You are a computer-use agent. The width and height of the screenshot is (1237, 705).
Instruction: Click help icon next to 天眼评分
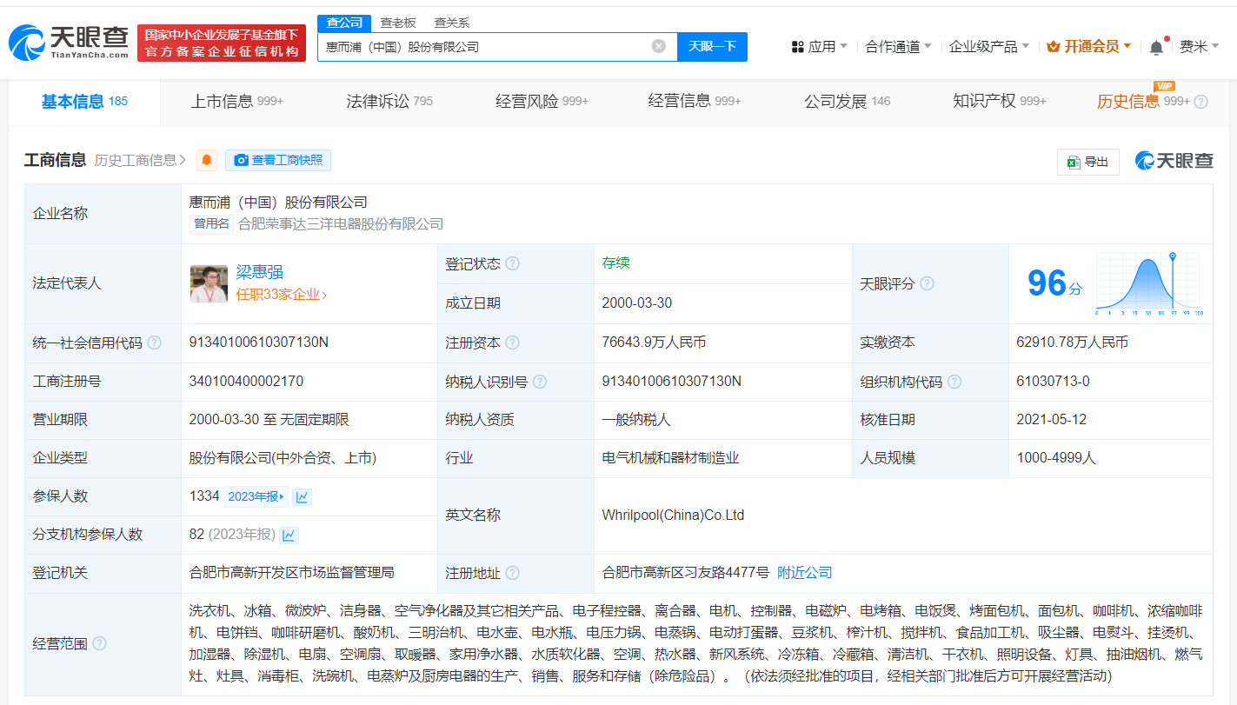(x=927, y=284)
